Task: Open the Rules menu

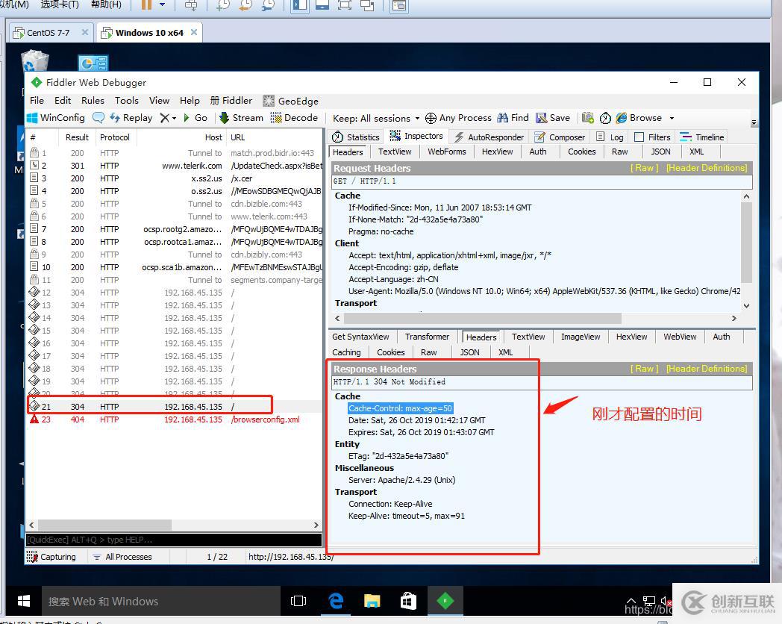Action: [93, 100]
